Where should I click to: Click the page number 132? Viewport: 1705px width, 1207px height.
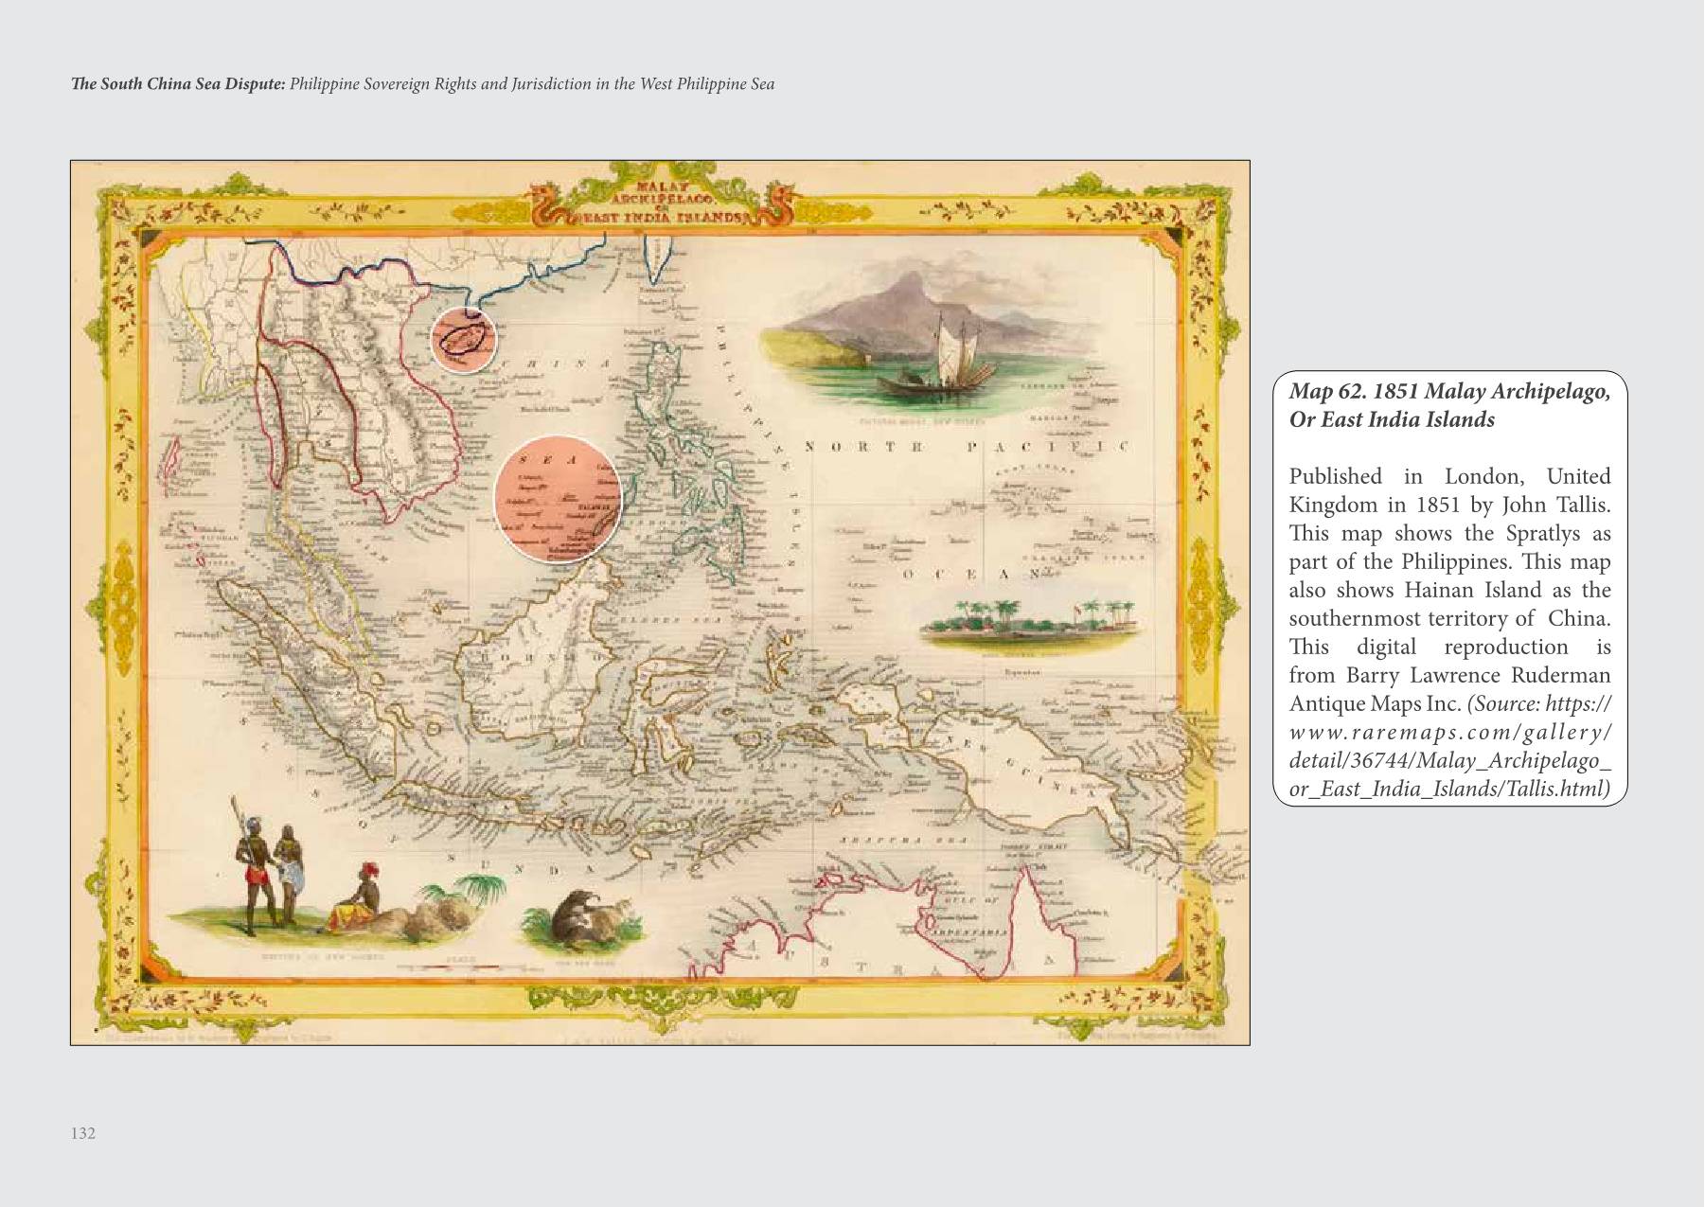coord(83,1133)
